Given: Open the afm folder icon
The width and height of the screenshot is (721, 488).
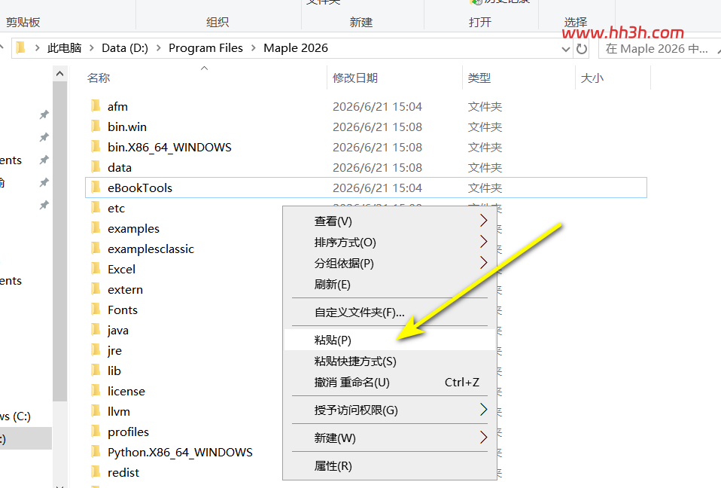Looking at the screenshot, I should (96, 106).
